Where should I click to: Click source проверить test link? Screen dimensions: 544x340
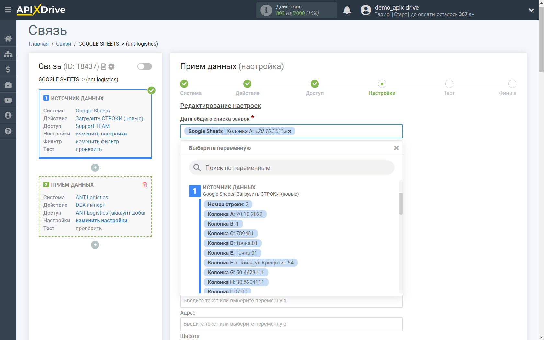click(89, 149)
